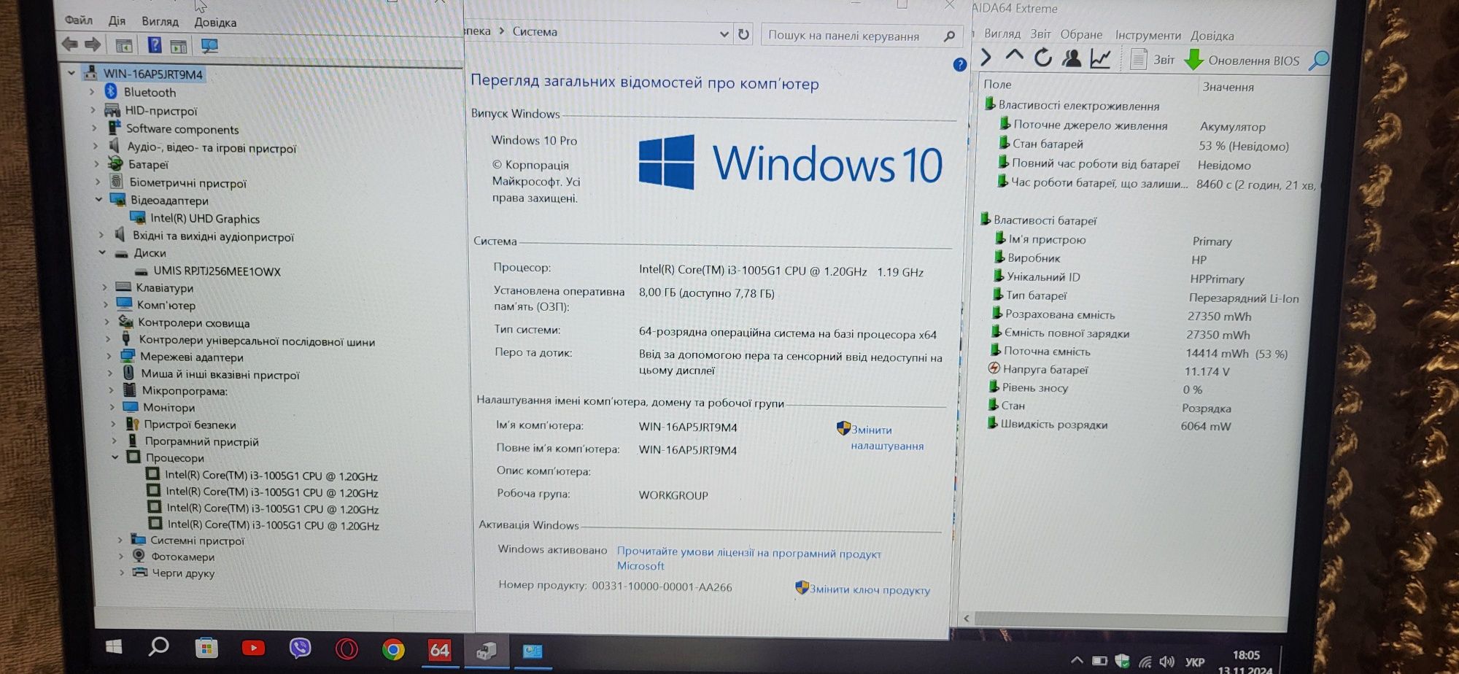Open the Обране menu in AIDA64
This screenshot has width=1459, height=674.
[1081, 34]
